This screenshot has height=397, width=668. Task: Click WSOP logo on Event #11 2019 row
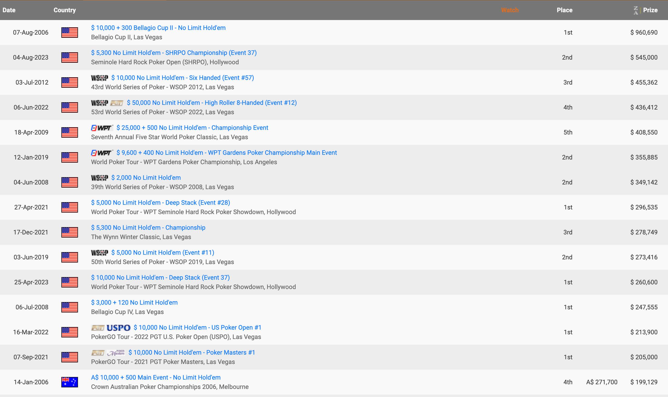[99, 253]
